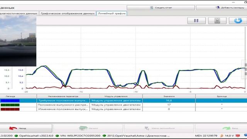Image resolution: width=247 pixels, height=139 pixels.
Task: Click the red back arrow icon
Action: tap(13, 128)
